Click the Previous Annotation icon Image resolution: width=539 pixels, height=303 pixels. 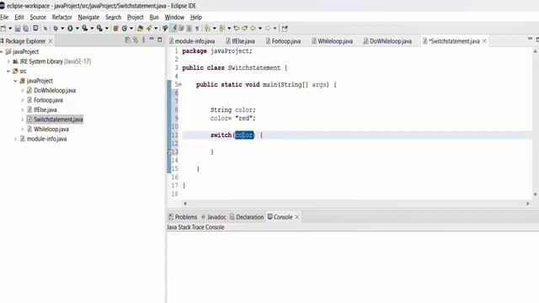(221, 29)
